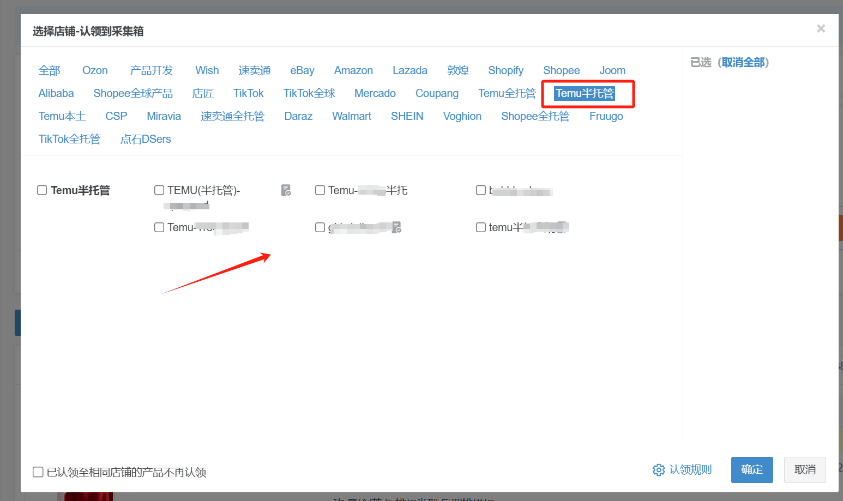Open the 敦煌 platform tab

coord(458,70)
